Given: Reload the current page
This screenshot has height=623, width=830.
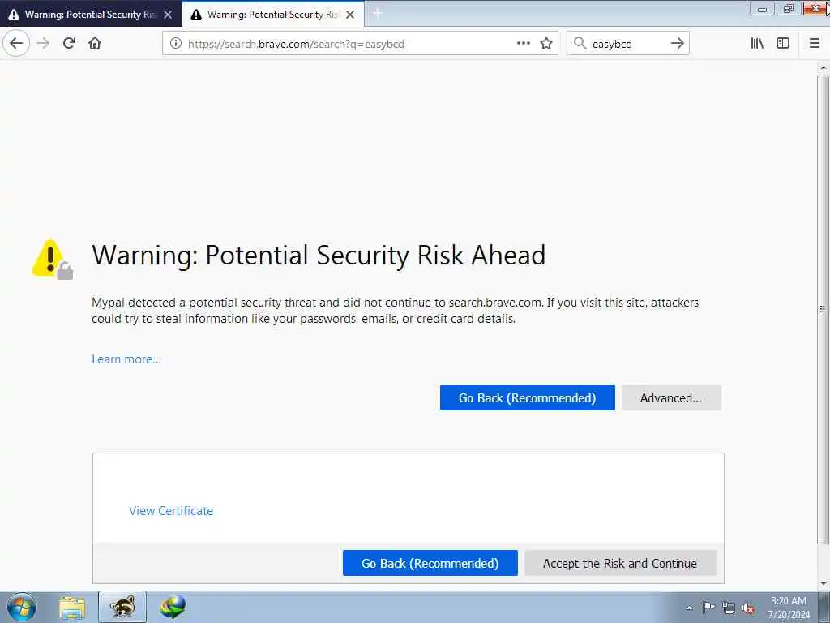Looking at the screenshot, I should pyautogui.click(x=69, y=43).
